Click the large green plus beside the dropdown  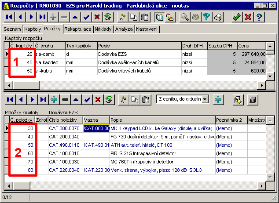tap(218, 99)
